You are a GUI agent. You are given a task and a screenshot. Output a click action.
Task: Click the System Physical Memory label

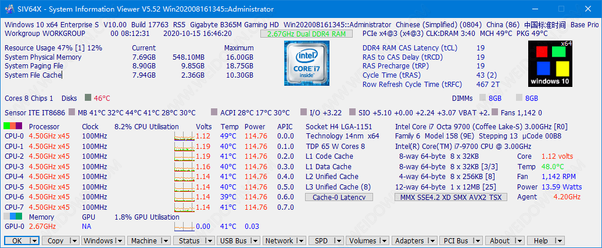[43, 57]
